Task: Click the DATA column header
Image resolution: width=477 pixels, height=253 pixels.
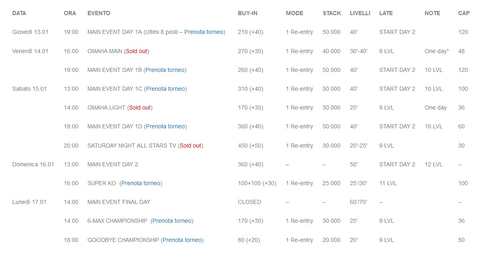Action: (x=19, y=13)
